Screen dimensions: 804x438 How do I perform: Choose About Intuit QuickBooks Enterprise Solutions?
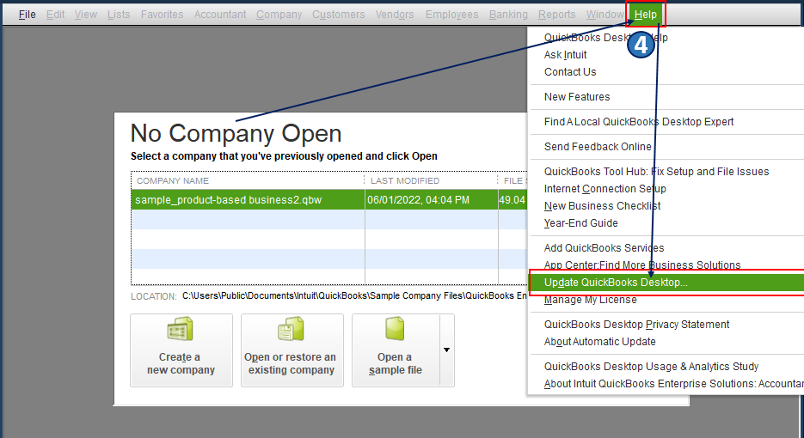point(674,384)
